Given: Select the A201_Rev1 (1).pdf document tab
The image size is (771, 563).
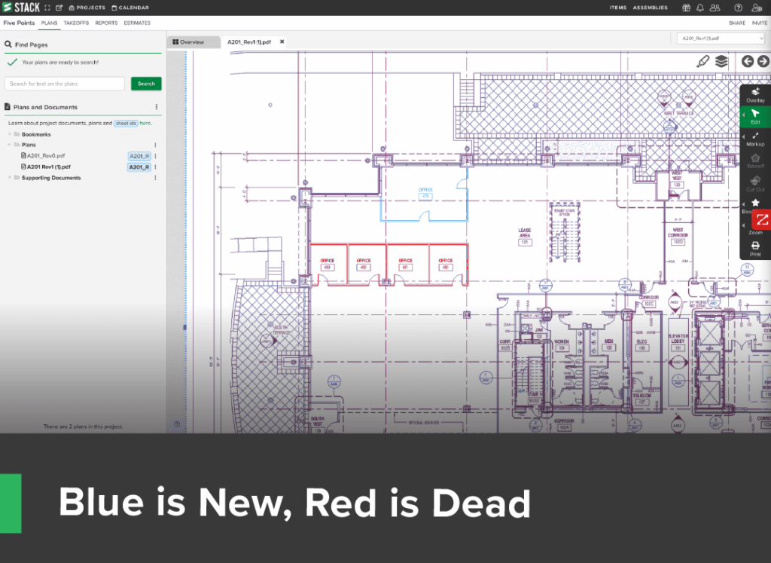Looking at the screenshot, I should 248,42.
